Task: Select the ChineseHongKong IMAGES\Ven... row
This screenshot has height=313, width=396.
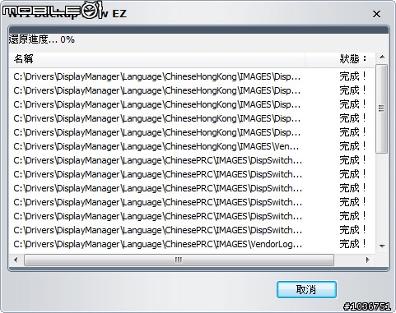Action: (x=192, y=146)
